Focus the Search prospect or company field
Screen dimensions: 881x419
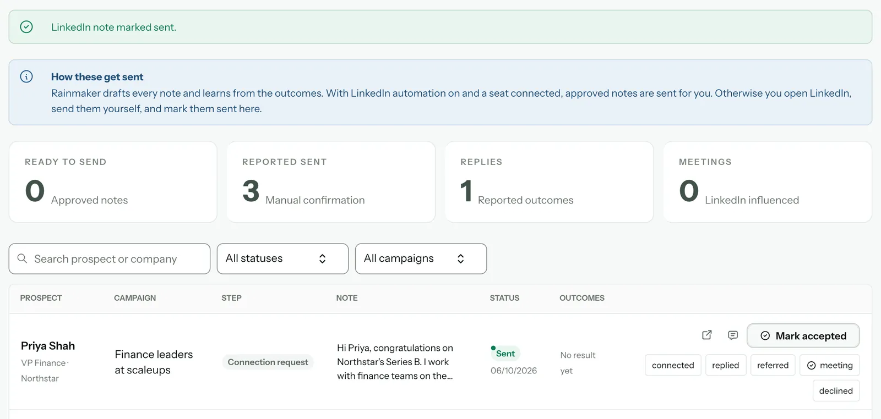coord(110,258)
